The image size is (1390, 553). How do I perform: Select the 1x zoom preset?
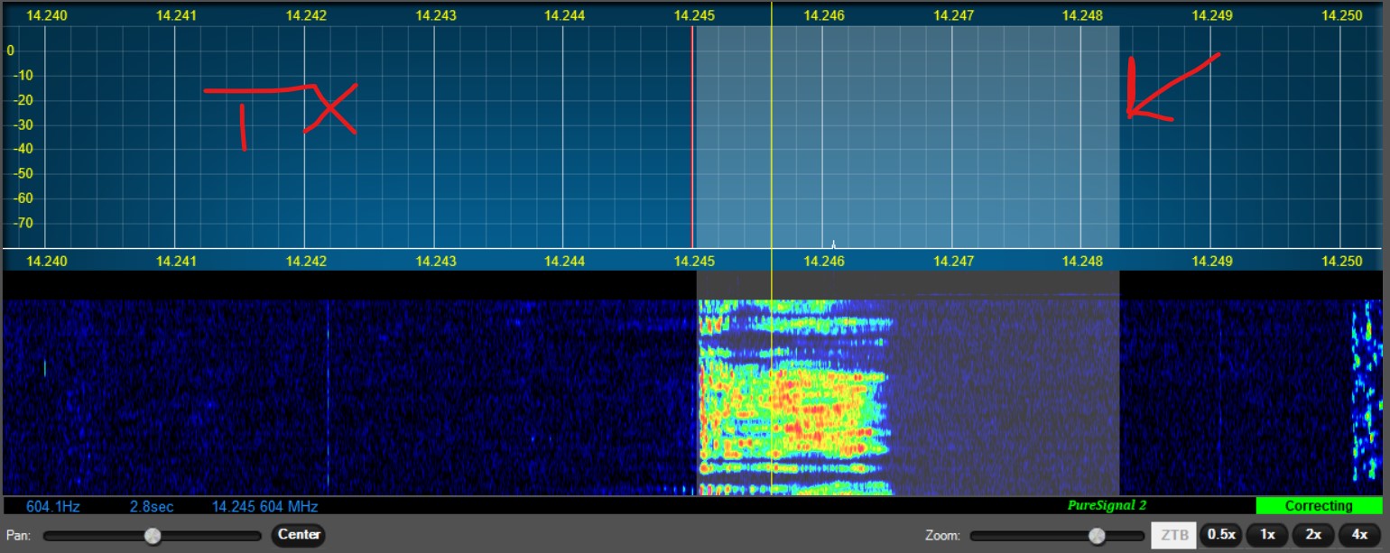(1267, 535)
